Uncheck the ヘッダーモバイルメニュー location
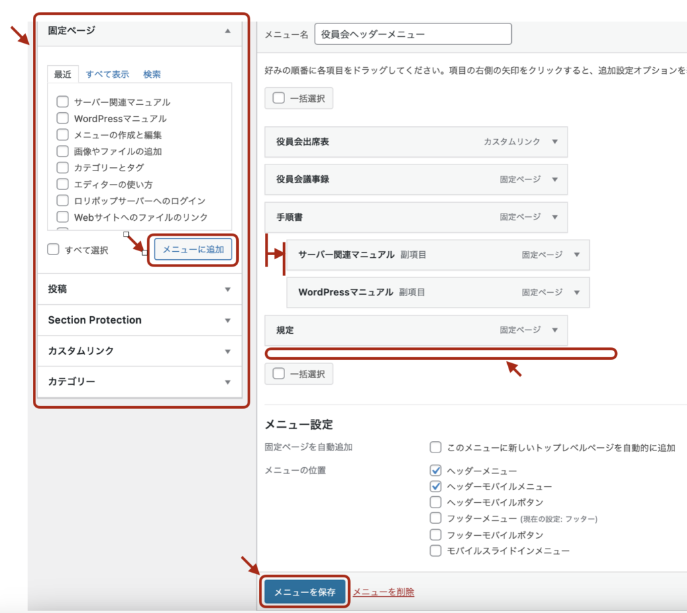This screenshot has height=613, width=687. 435,486
